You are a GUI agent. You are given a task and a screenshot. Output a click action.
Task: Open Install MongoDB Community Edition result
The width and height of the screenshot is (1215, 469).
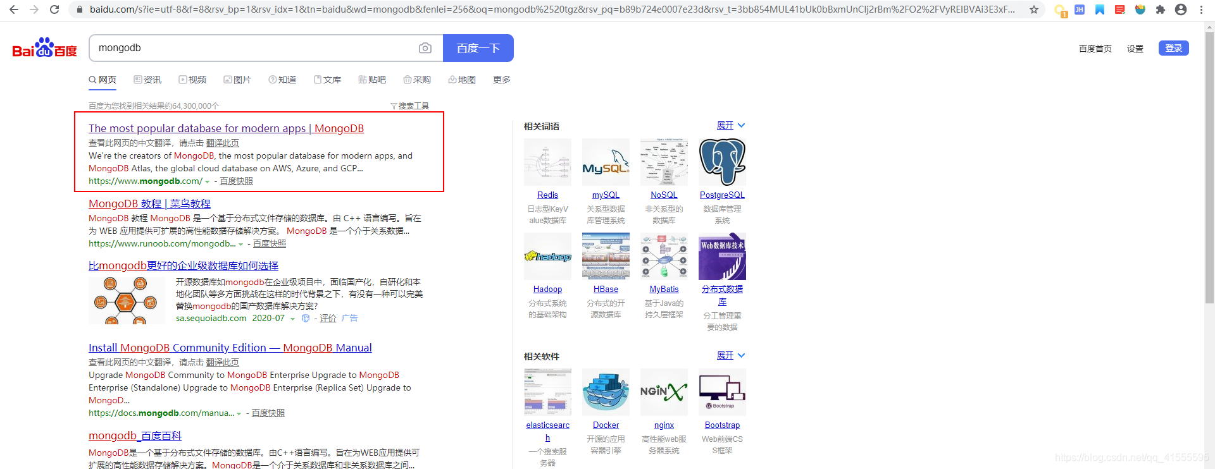pyautogui.click(x=230, y=348)
